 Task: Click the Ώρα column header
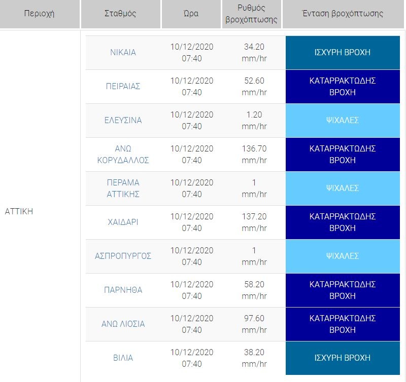(x=191, y=14)
